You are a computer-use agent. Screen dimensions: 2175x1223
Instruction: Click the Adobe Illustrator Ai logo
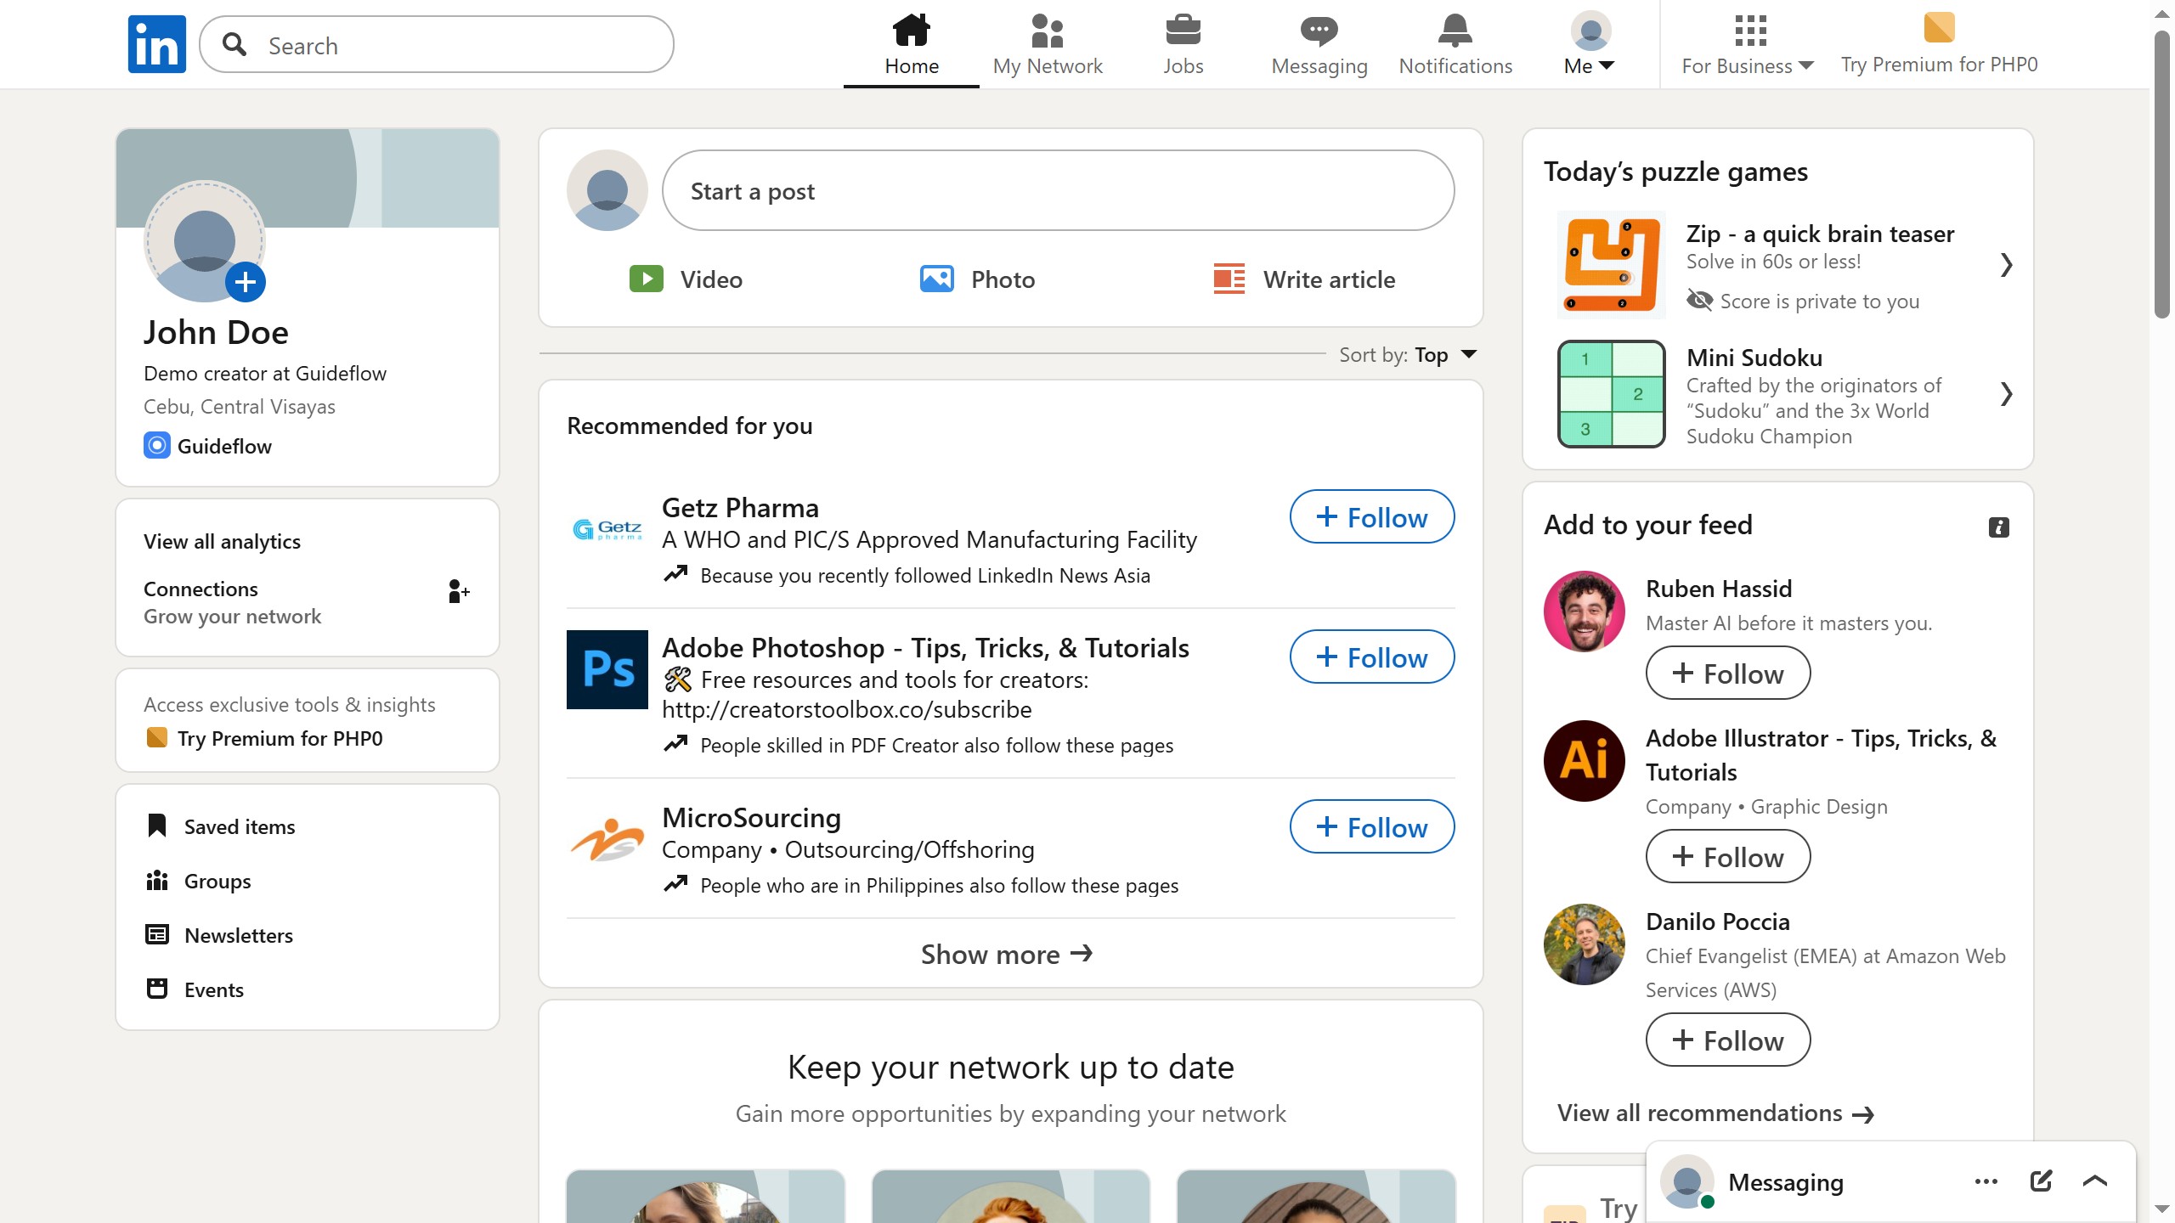1585,761
